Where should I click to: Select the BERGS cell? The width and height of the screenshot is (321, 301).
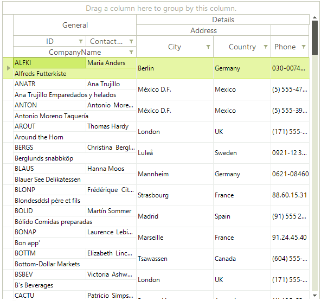tap(49, 148)
